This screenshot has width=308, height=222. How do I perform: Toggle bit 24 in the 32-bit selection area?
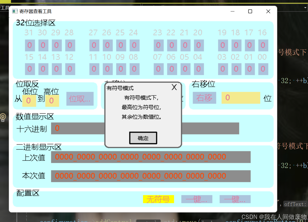coord(135,45)
